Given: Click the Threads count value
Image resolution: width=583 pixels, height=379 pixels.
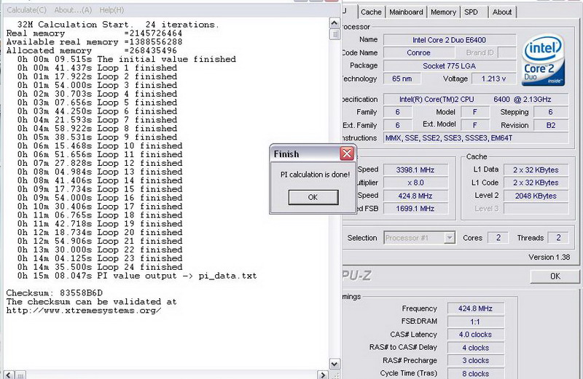Looking at the screenshot, I should (x=558, y=238).
